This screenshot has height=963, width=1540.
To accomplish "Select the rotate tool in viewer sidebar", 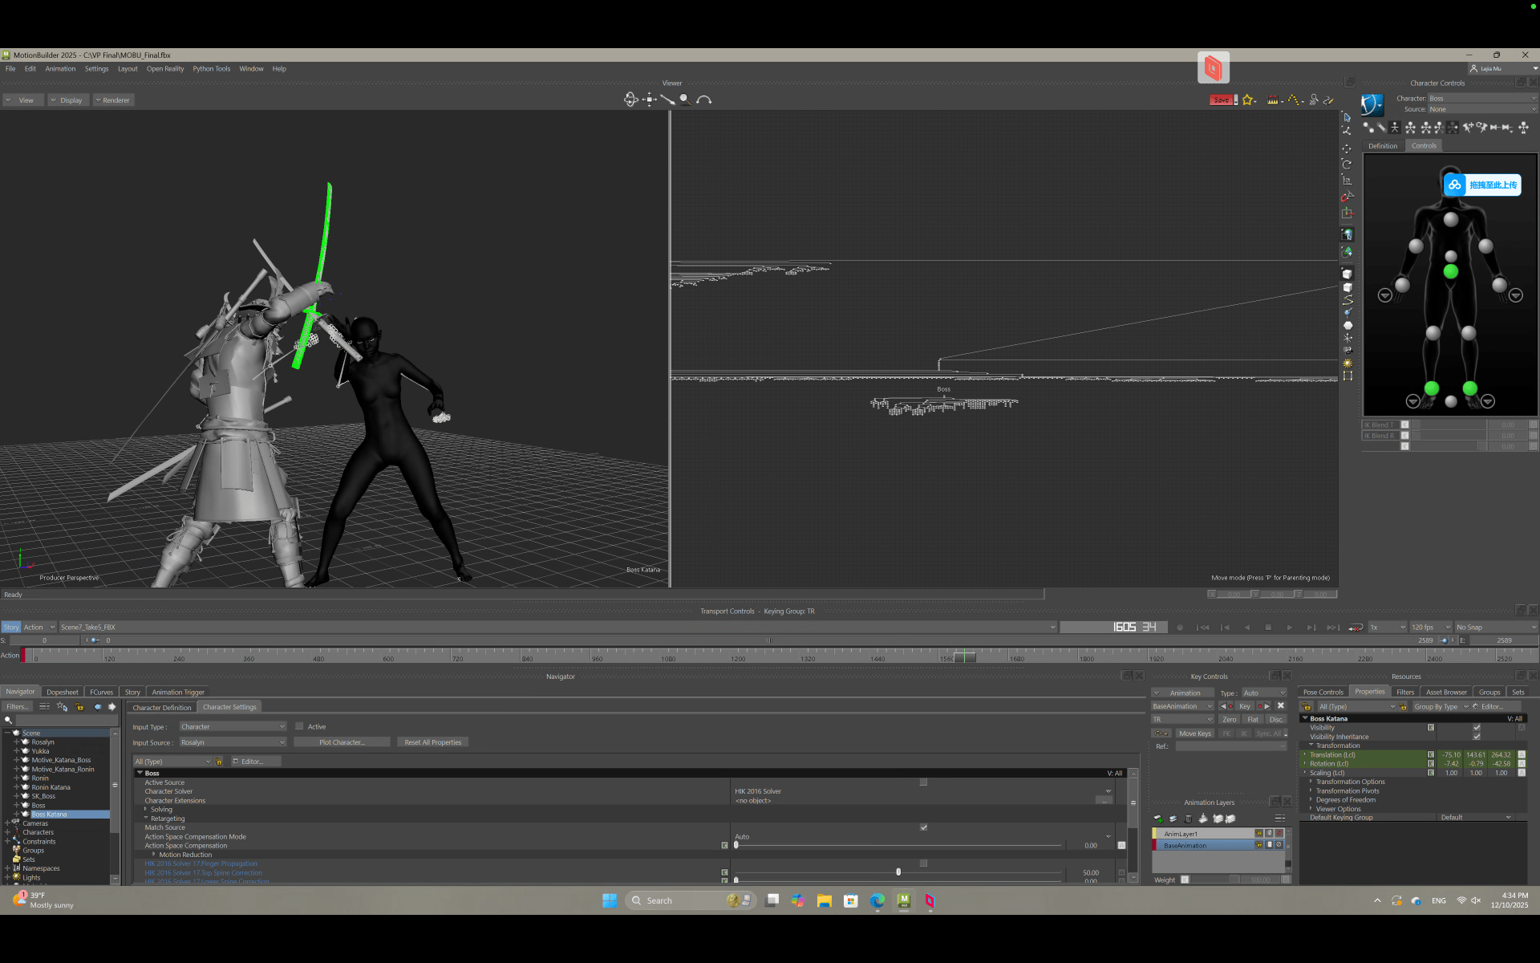I will tap(1347, 165).
